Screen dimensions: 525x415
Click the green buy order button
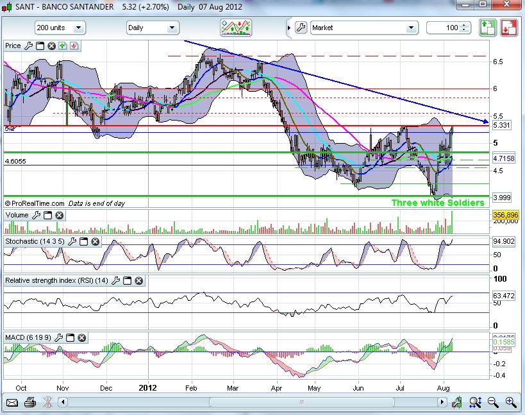[487, 28]
